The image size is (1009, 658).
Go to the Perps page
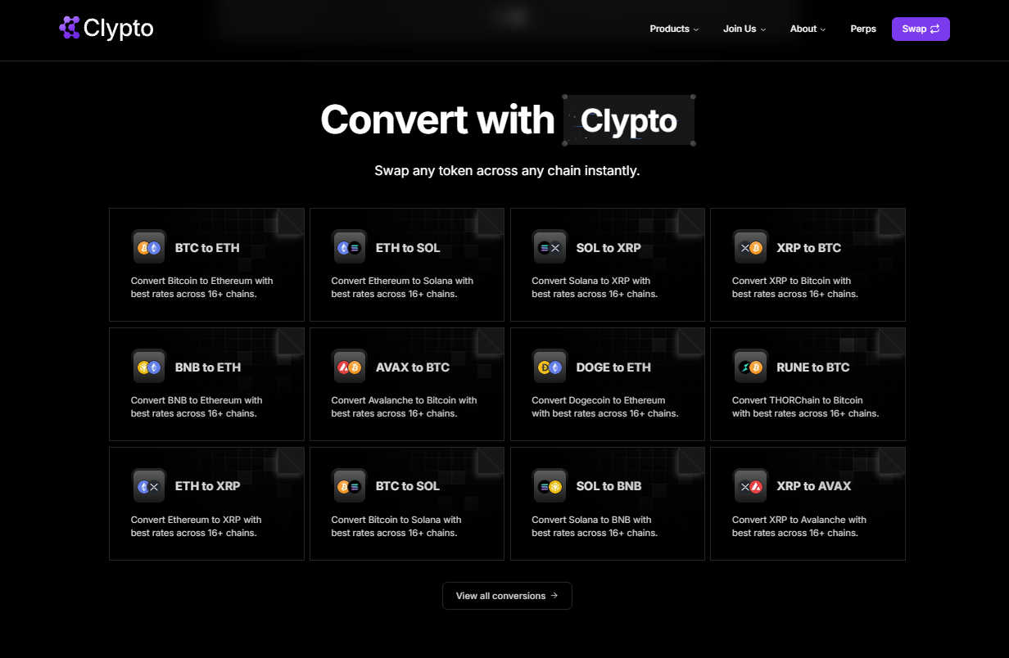point(863,29)
